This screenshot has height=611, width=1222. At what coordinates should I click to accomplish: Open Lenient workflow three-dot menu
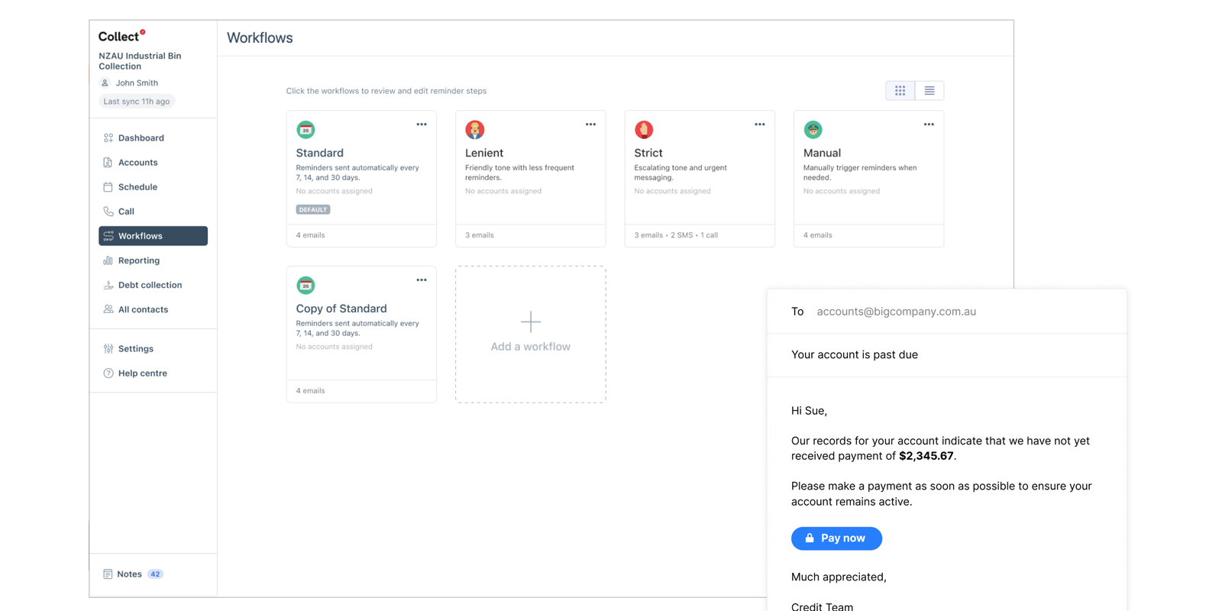(x=590, y=124)
